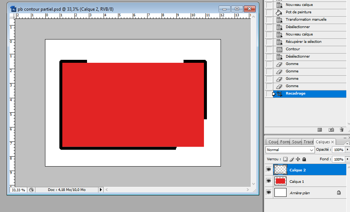Hide the Calque 1 layer eye
Screen dimensions: 350x212
click(x=269, y=181)
